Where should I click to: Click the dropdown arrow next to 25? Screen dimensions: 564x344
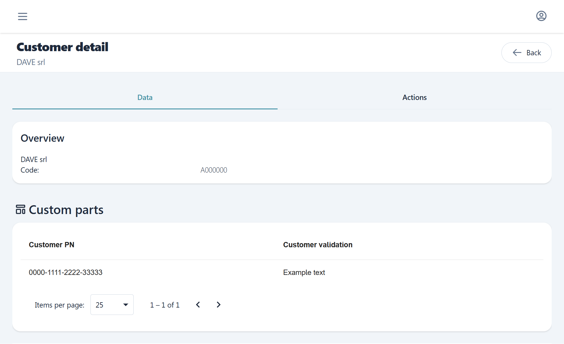pos(126,305)
